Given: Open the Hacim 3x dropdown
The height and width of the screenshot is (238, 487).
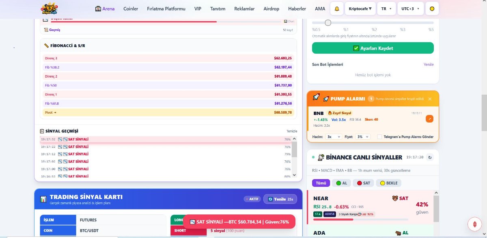Looking at the screenshot, I should pyautogui.click(x=334, y=137).
